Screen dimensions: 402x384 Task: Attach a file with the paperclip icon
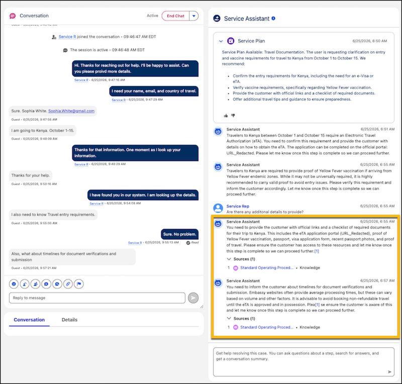pyautogui.click(x=68, y=284)
